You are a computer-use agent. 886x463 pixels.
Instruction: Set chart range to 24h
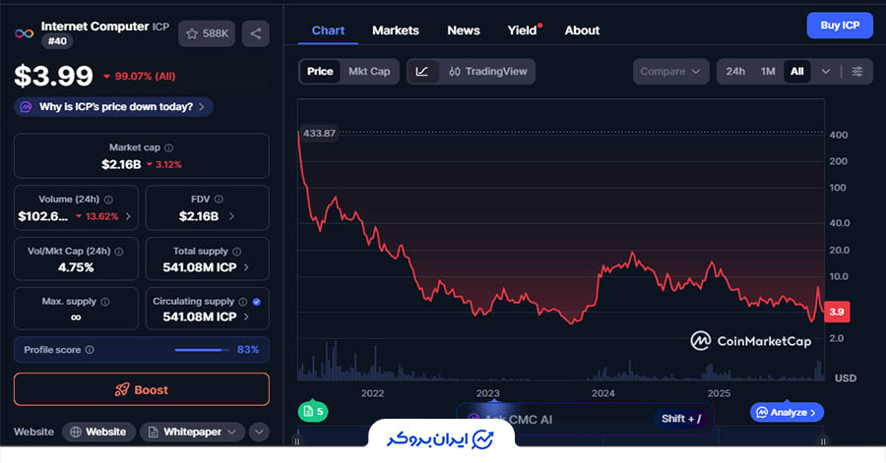point(735,72)
